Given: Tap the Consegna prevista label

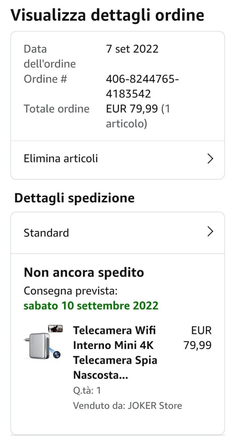Looking at the screenshot, I should [71, 291].
